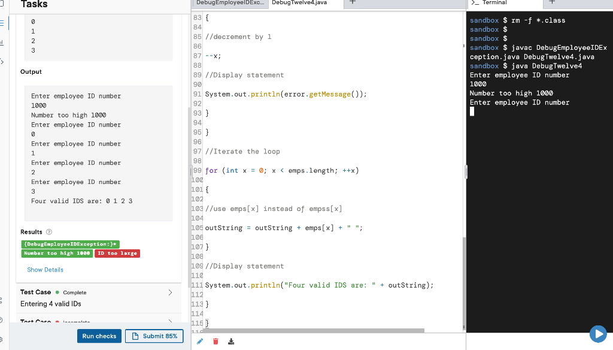Expand the Entering 4 valid IDs test case

[169, 293]
